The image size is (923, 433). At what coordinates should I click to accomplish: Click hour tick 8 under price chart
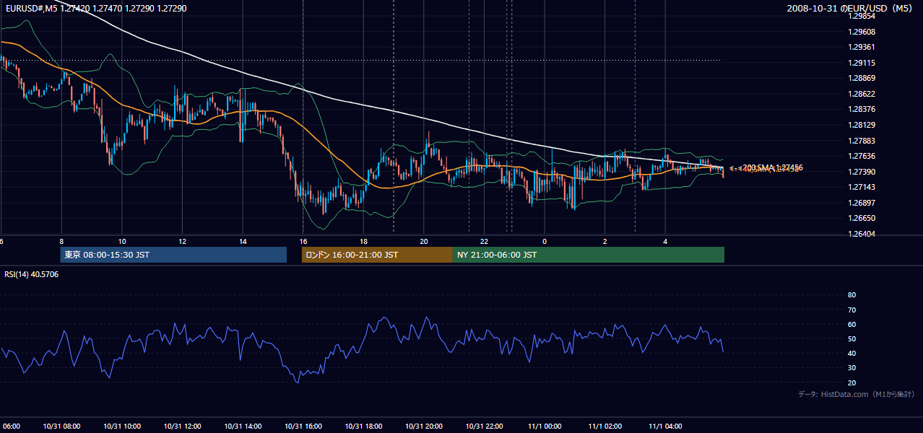pyautogui.click(x=61, y=242)
